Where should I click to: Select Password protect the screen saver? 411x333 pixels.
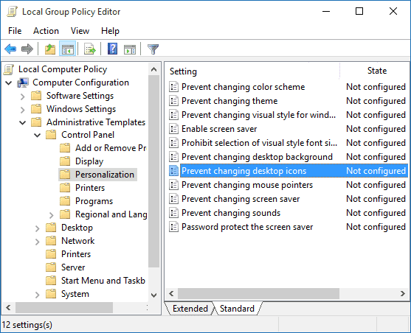247,227
